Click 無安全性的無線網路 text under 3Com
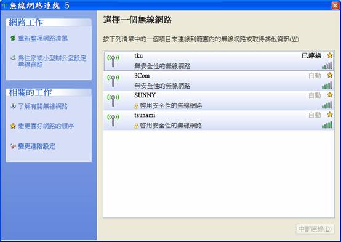The height and width of the screenshot is (242, 341). (162, 86)
